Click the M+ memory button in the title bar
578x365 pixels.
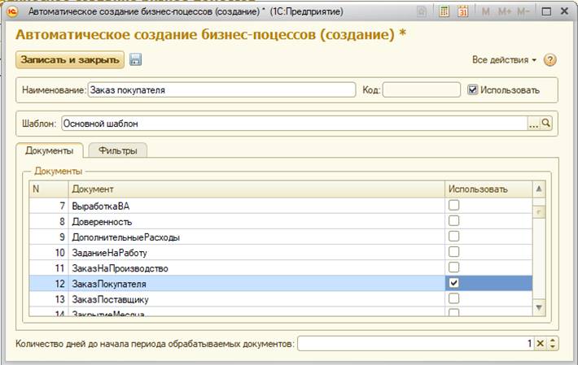tap(505, 11)
